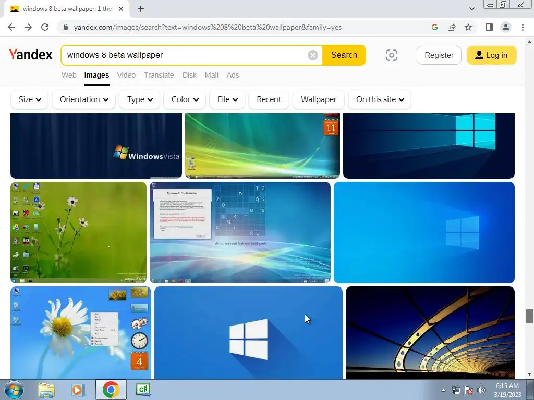Toggle the Wallpaper filter

319,99
